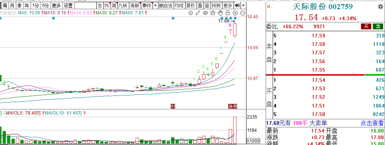Click buy level 5 price 17.50
385x145 pixels.
pos(318,114)
